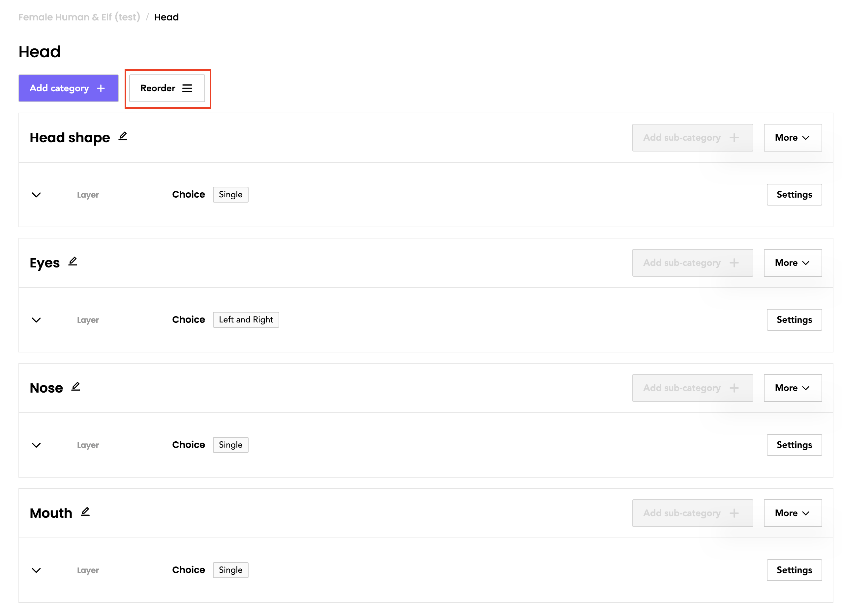
Task: Open Settings for the Eyes layer
Action: click(x=794, y=320)
